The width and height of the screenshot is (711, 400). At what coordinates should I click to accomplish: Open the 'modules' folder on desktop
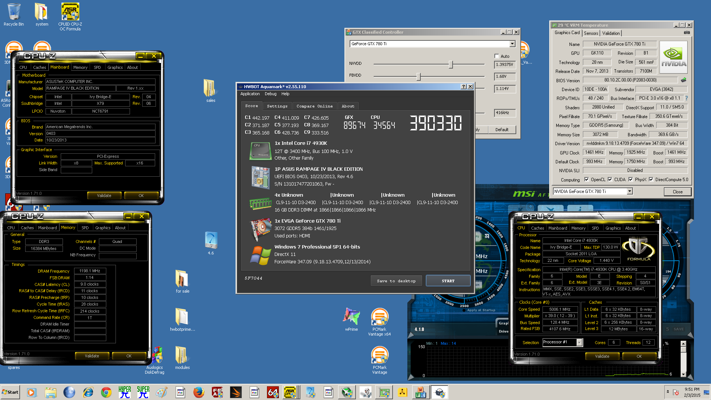click(x=182, y=358)
